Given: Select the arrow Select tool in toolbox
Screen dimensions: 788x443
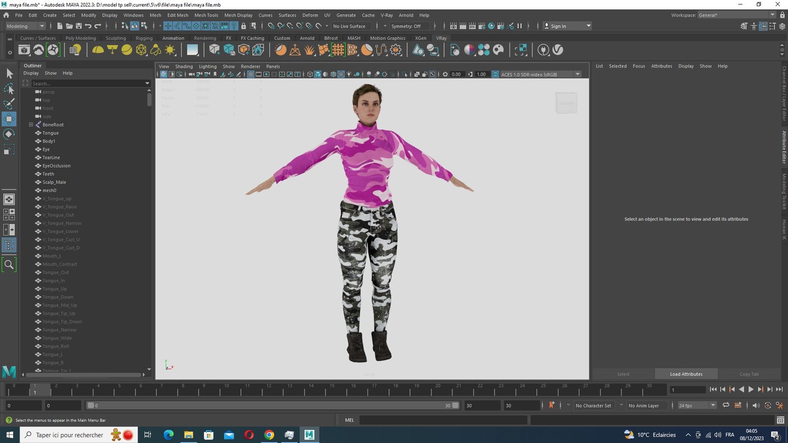Looking at the screenshot, I should click(9, 74).
